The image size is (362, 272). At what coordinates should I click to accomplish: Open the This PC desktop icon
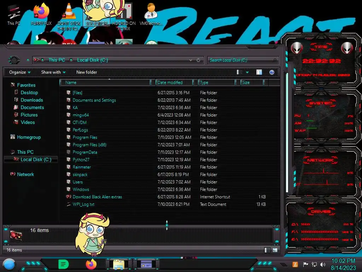(x=14, y=14)
